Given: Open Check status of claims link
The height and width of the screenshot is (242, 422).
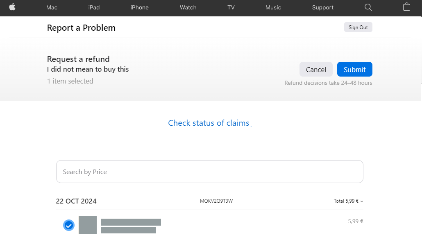Looking at the screenshot, I should pos(209,123).
